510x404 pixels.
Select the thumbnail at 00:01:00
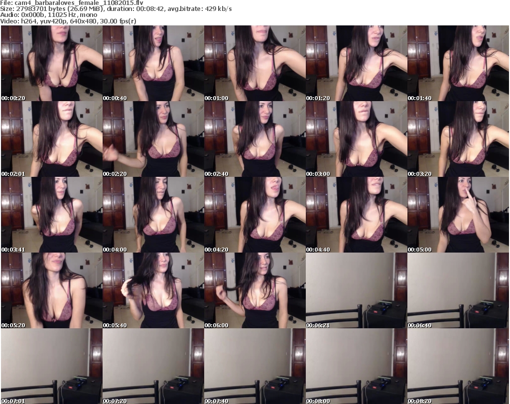pos(255,63)
